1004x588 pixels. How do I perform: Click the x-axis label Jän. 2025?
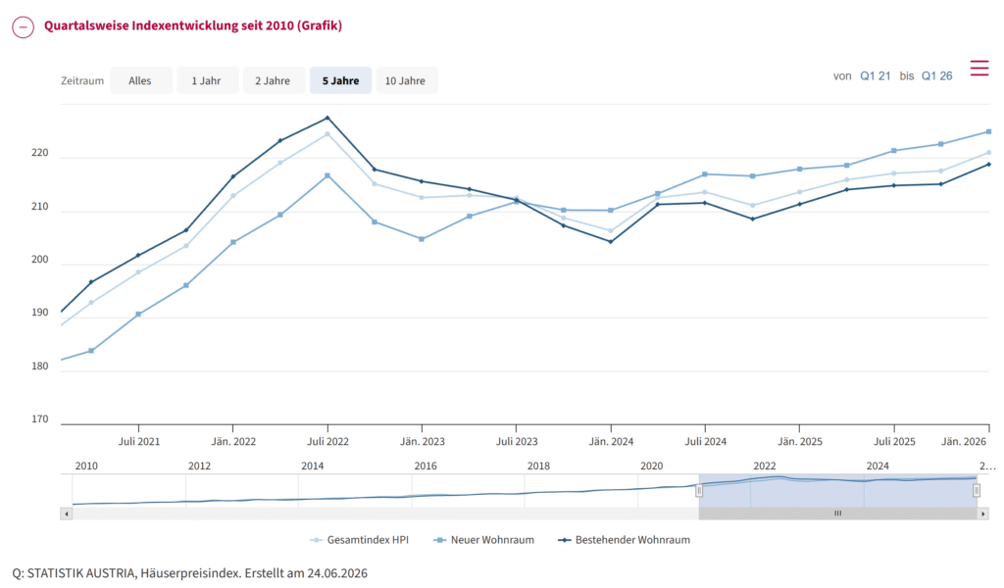[800, 441]
